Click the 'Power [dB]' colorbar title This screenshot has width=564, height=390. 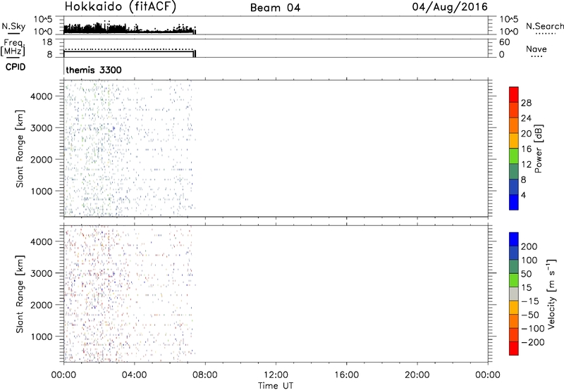pos(538,149)
